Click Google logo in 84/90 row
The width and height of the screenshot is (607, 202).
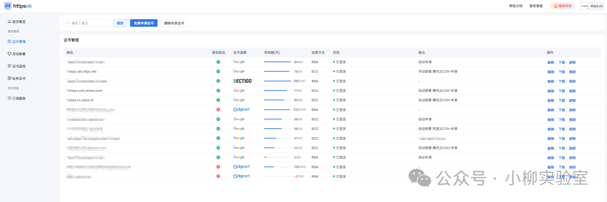(239, 62)
